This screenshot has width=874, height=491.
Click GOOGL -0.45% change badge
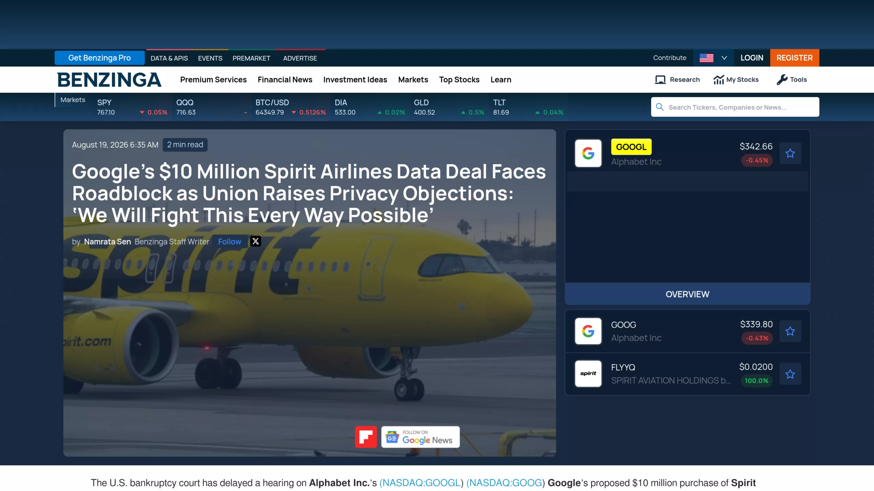(757, 160)
